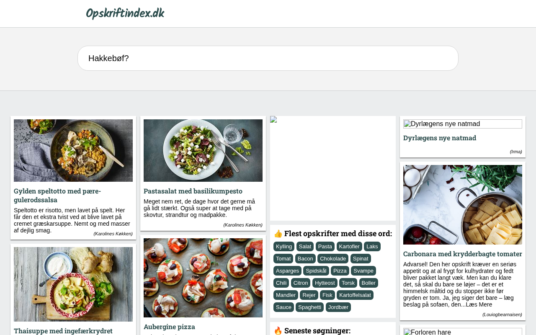536x335 pixels.
Task: Open the Aubergine pizza photo
Action: point(203,278)
